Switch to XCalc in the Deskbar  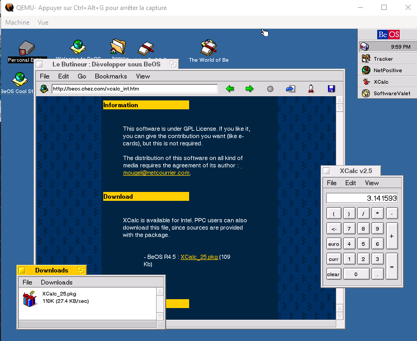(x=388, y=82)
